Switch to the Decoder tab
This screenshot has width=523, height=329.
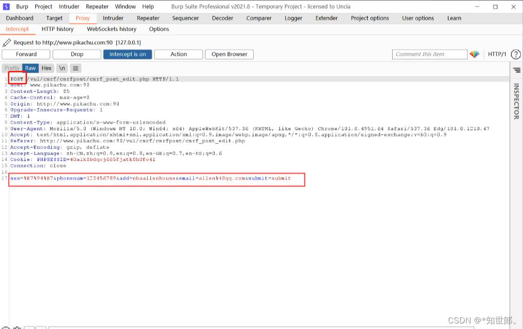223,18
